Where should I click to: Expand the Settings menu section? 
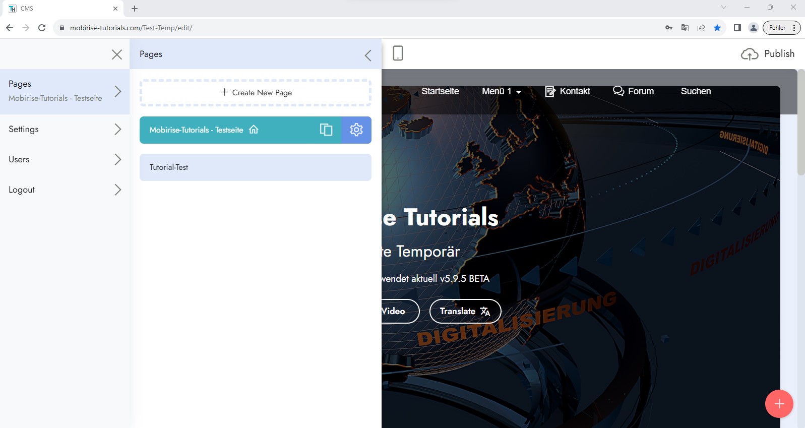pyautogui.click(x=65, y=129)
